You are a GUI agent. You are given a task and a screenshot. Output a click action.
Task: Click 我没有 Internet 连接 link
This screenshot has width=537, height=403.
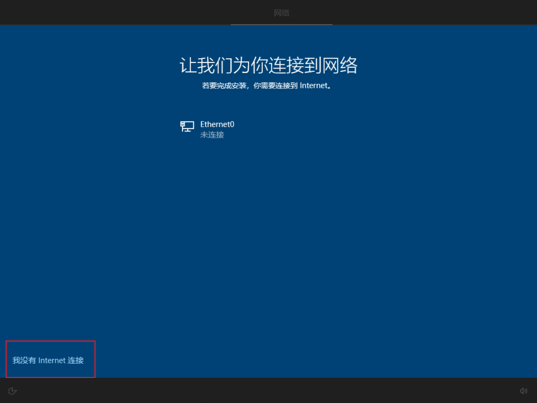coord(48,360)
